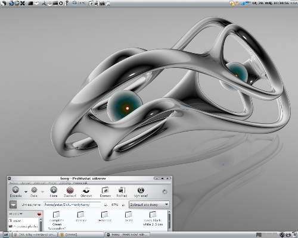Show desktop using bottom-left panel button
Image resolution: width=298 pixels, height=238 pixels.
(x=6, y=235)
